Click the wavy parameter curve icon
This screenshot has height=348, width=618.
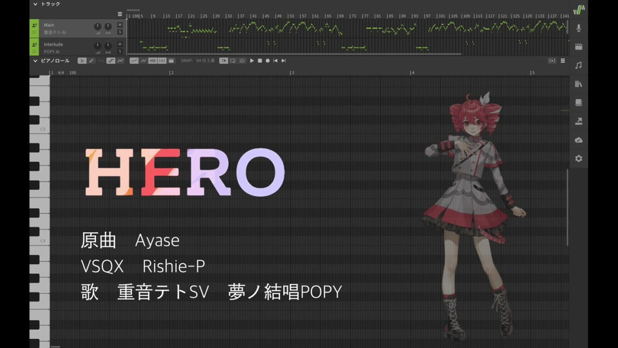144,61
